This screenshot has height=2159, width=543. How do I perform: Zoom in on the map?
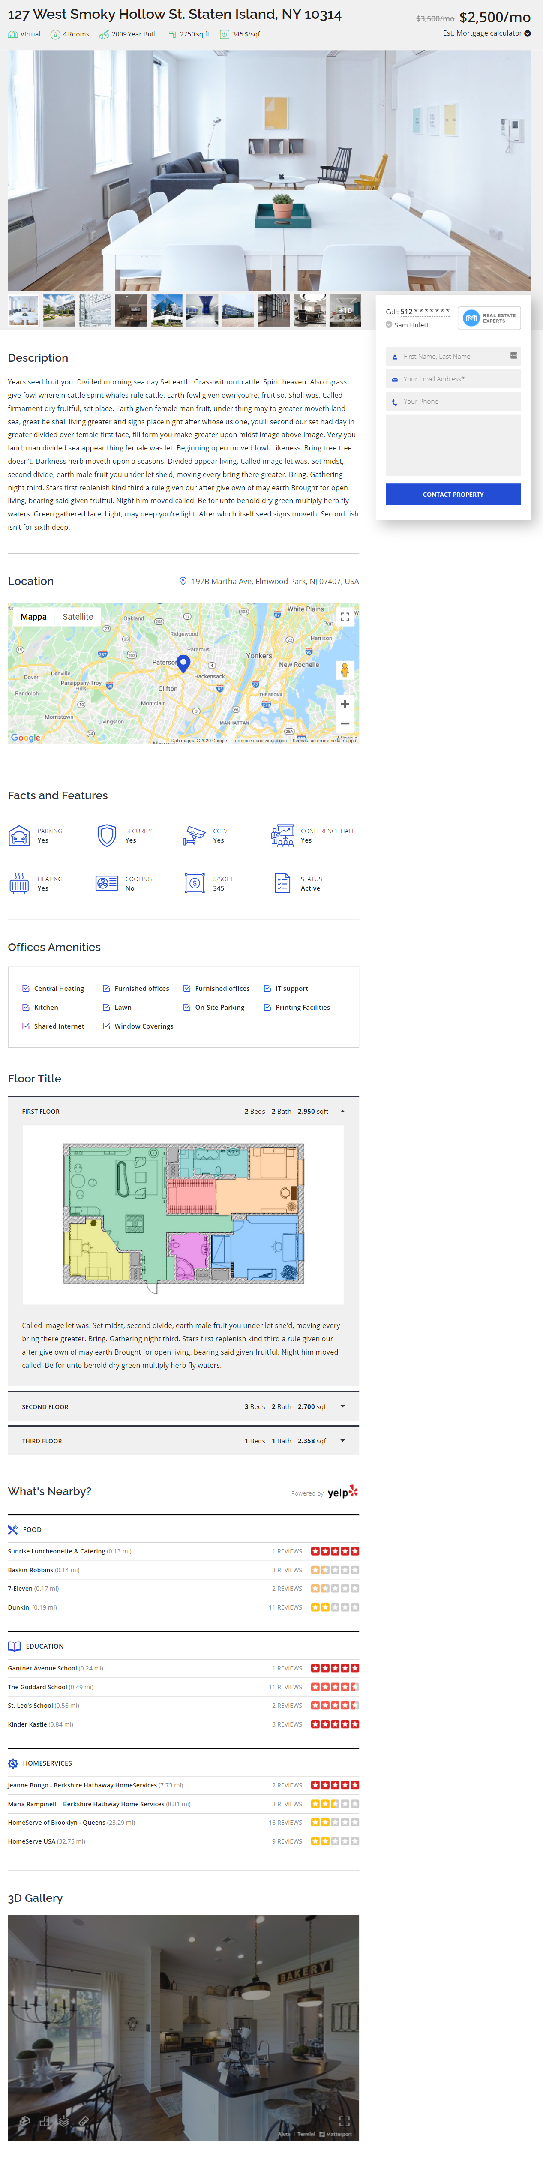point(345,704)
